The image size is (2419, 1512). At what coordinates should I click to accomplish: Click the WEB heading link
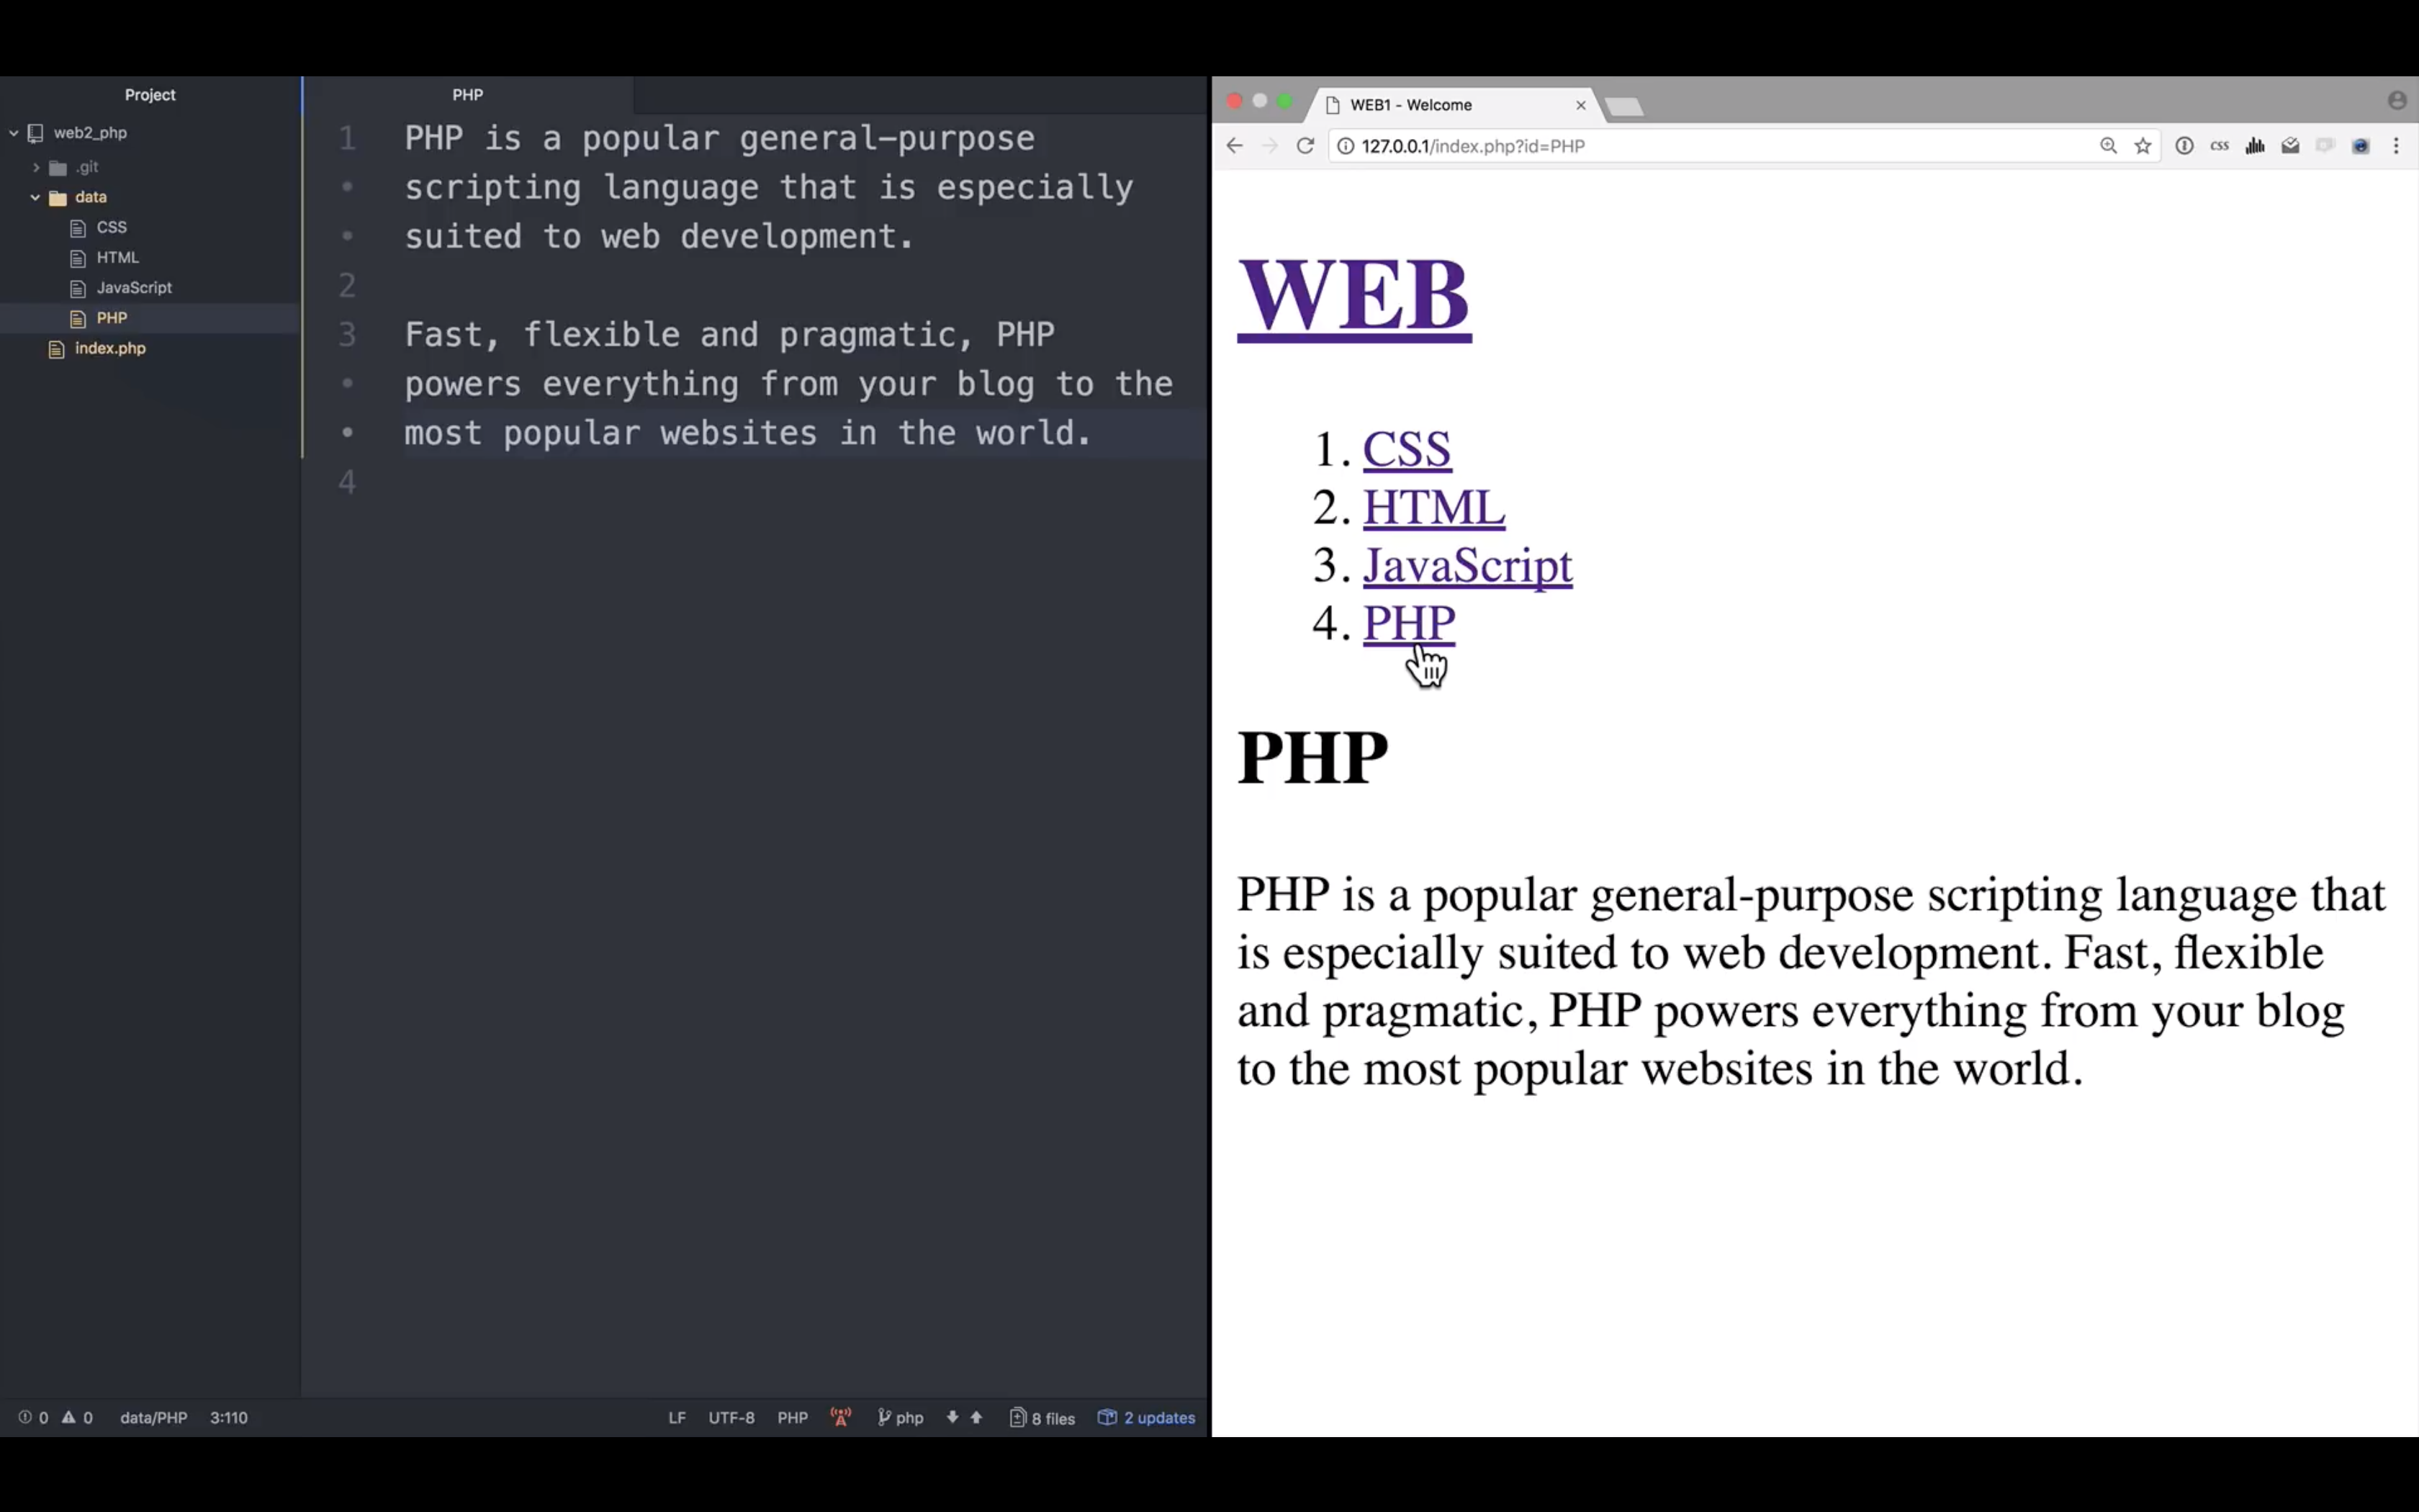[x=1353, y=295]
